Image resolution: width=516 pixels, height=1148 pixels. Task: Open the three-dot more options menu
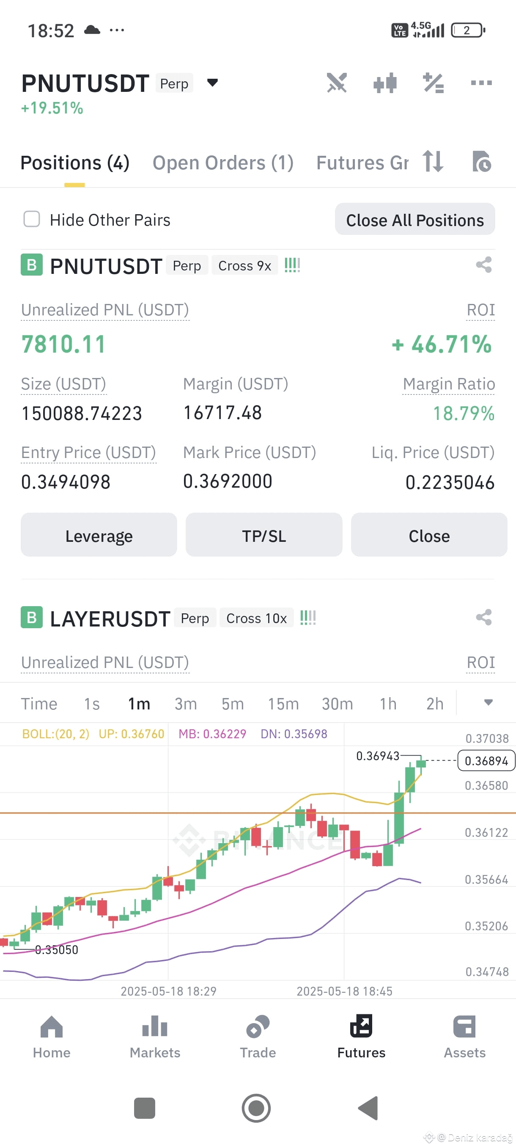(x=481, y=83)
